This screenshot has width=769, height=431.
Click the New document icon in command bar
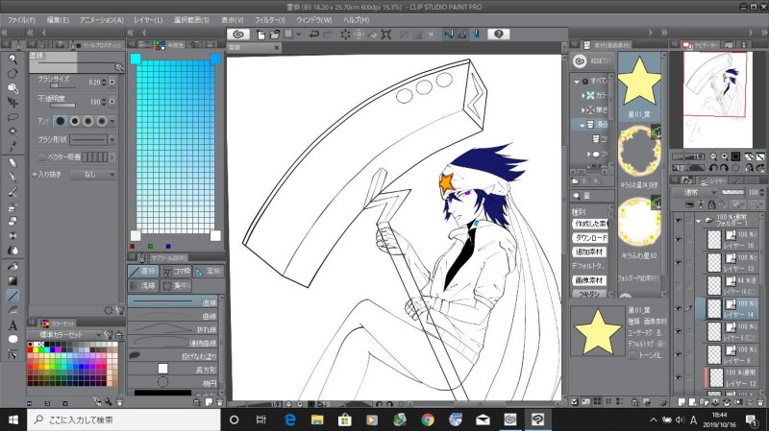coord(260,35)
